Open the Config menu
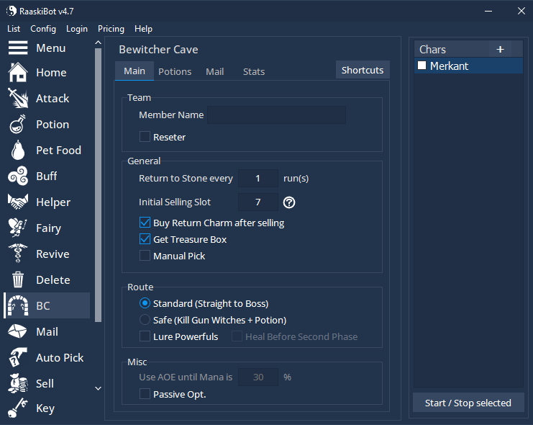This screenshot has height=425, width=533. (x=43, y=29)
